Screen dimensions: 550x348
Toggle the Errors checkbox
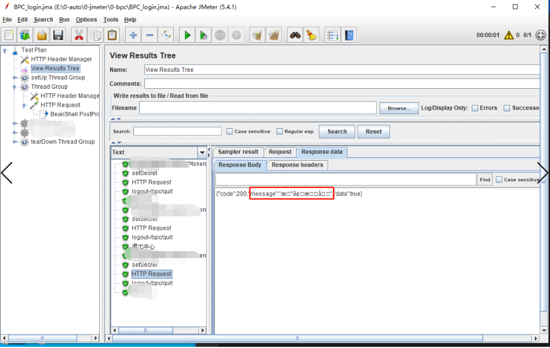click(x=475, y=108)
